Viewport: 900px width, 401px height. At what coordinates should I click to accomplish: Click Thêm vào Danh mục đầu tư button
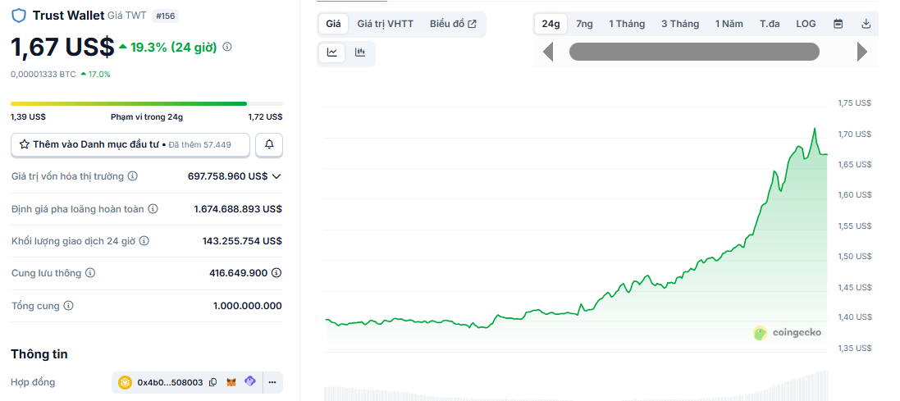point(130,144)
